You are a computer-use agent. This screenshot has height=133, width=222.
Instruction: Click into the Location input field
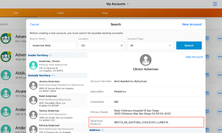tap(99, 45)
